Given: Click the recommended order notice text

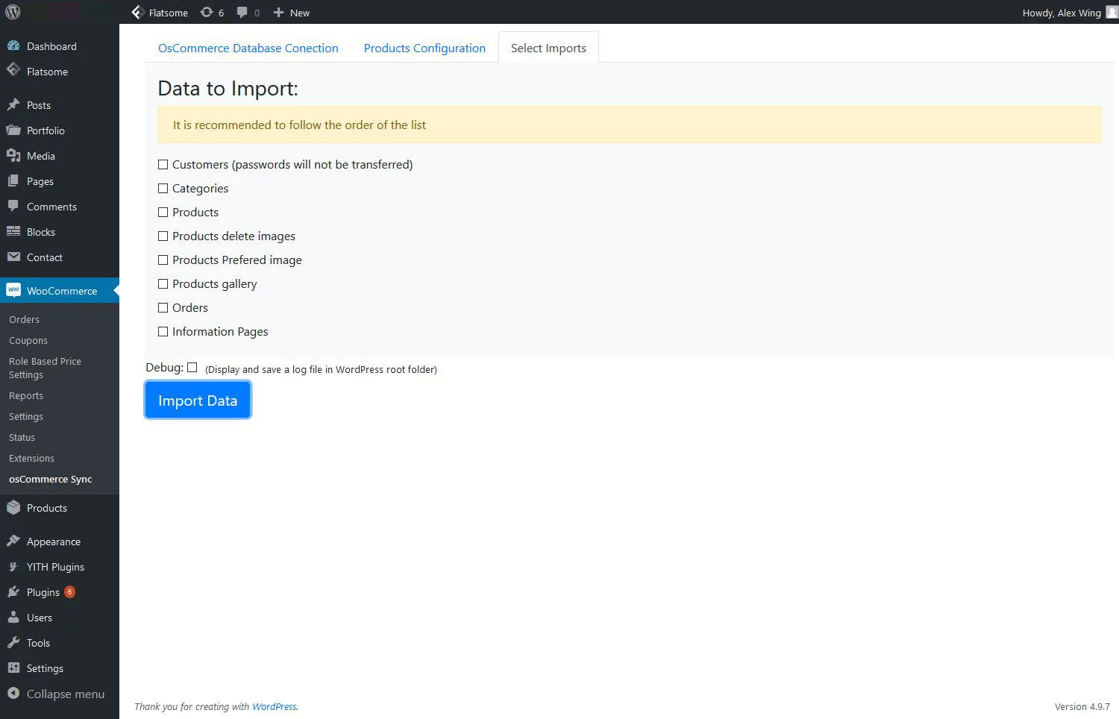Looking at the screenshot, I should [x=299, y=125].
